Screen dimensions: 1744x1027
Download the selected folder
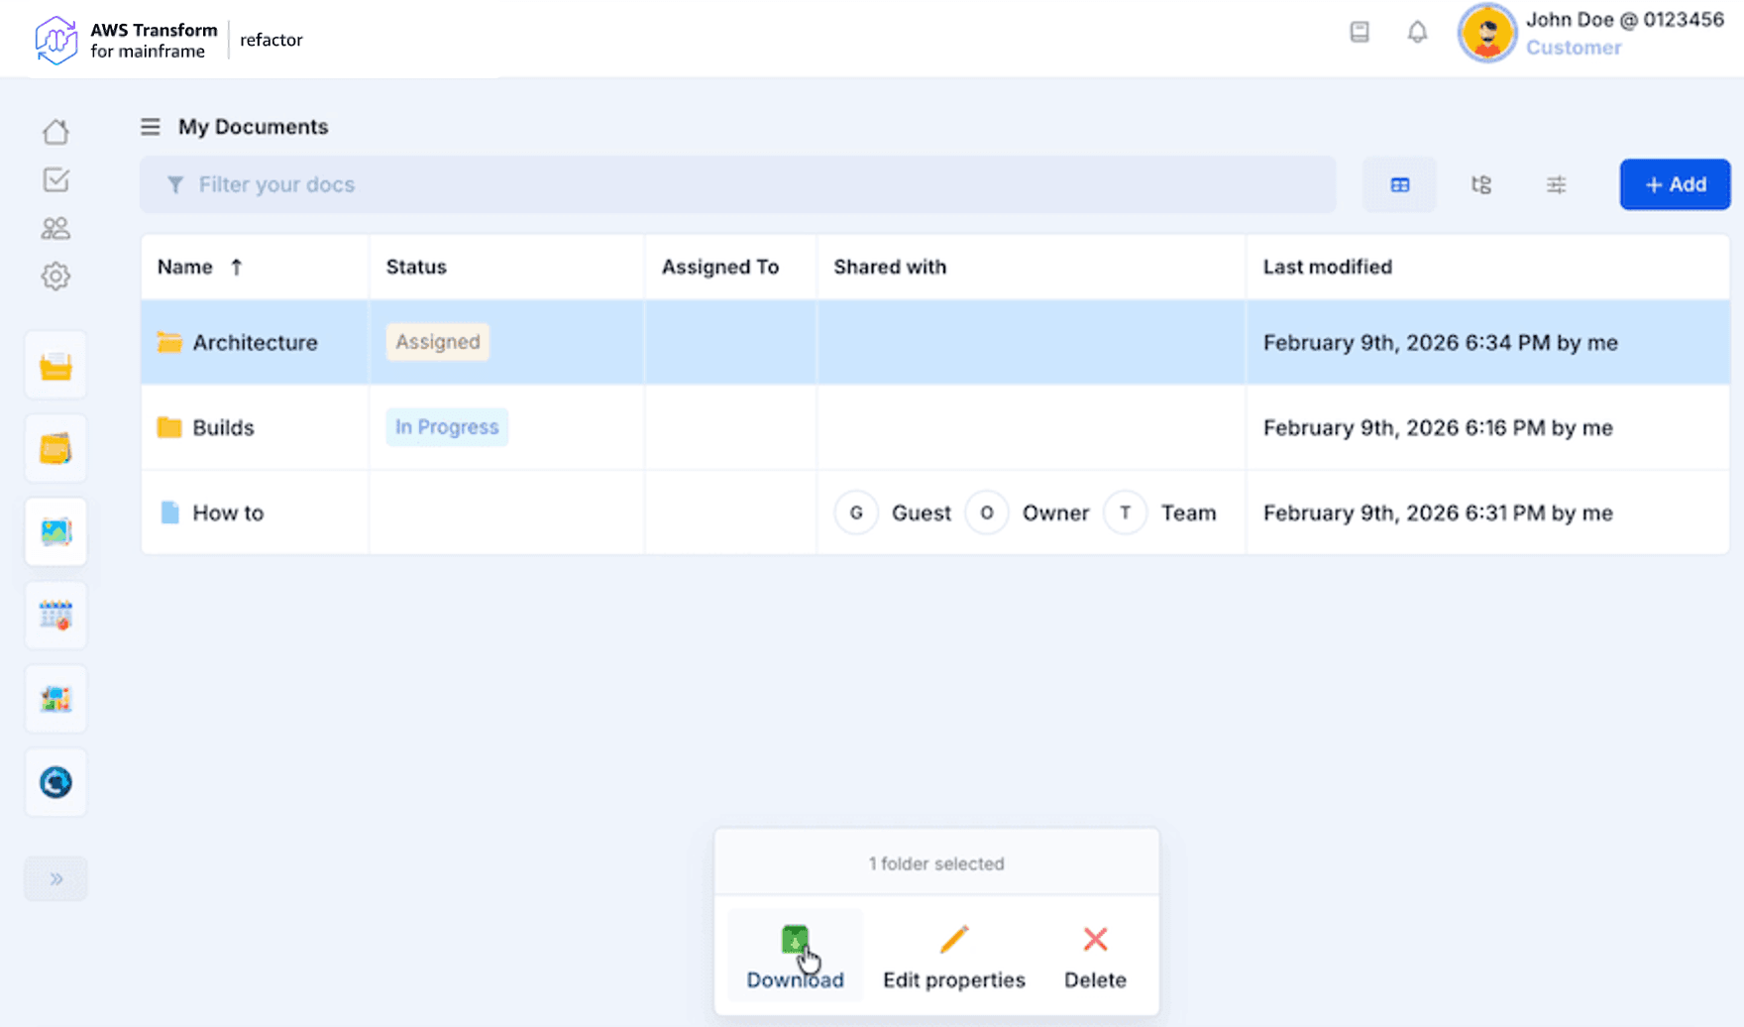(795, 957)
